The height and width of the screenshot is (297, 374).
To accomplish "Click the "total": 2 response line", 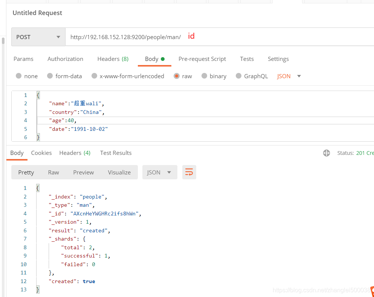I will 78,247.
